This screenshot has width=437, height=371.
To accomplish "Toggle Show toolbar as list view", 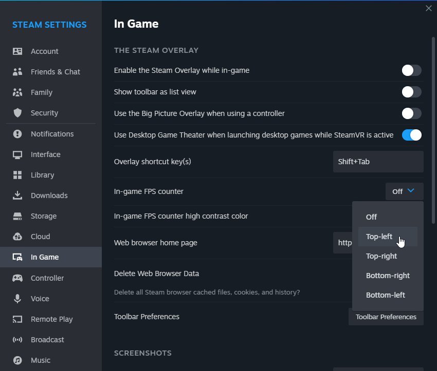I will pos(411,92).
